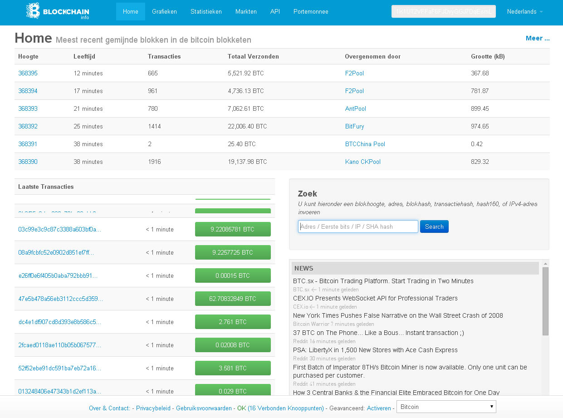
Task: Open New York Times False Narrative news
Action: pos(398,315)
